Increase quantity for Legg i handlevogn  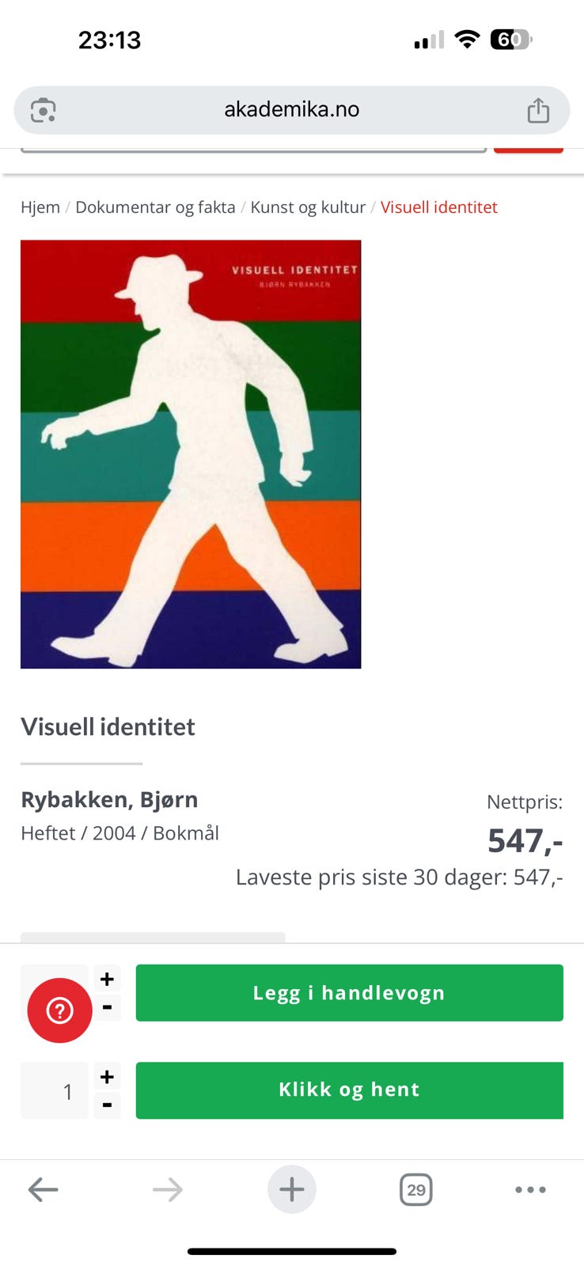coord(108,979)
